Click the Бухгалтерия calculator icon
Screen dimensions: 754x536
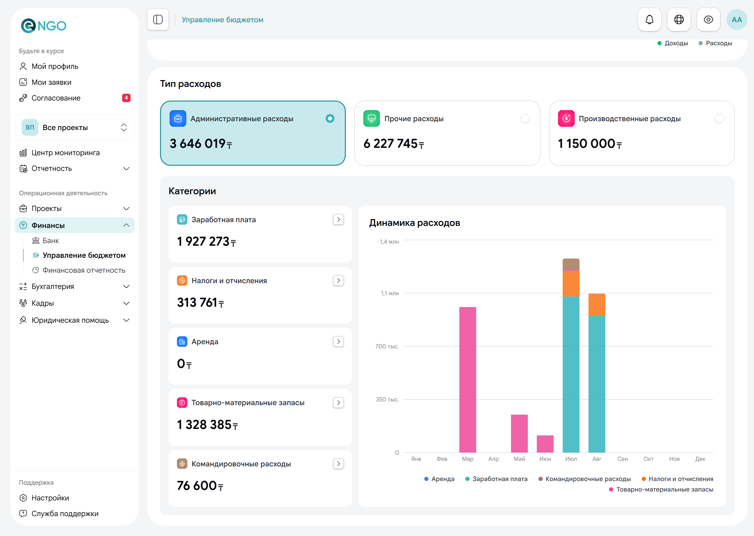pyautogui.click(x=23, y=287)
